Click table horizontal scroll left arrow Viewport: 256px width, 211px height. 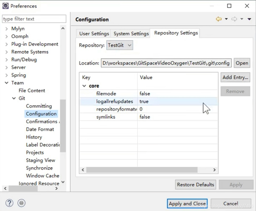83,170
